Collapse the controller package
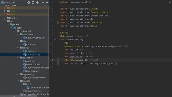 pyautogui.click(x=18, y=34)
